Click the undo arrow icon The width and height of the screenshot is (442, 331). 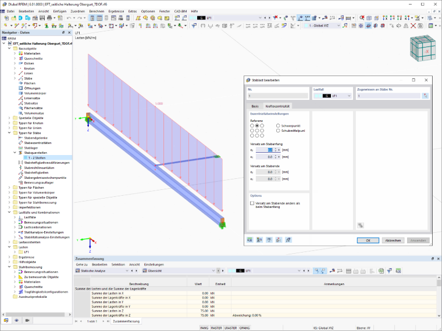point(69,18)
